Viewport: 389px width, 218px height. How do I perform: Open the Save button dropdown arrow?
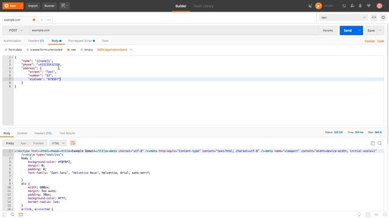tap(380, 30)
